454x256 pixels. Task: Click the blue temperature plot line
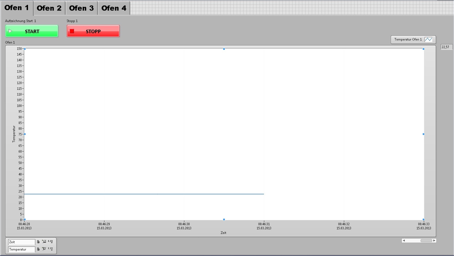144,194
